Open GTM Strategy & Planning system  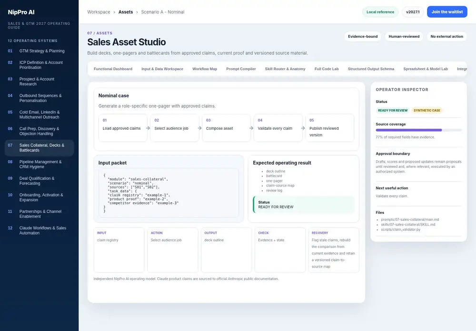pyautogui.click(x=39, y=51)
